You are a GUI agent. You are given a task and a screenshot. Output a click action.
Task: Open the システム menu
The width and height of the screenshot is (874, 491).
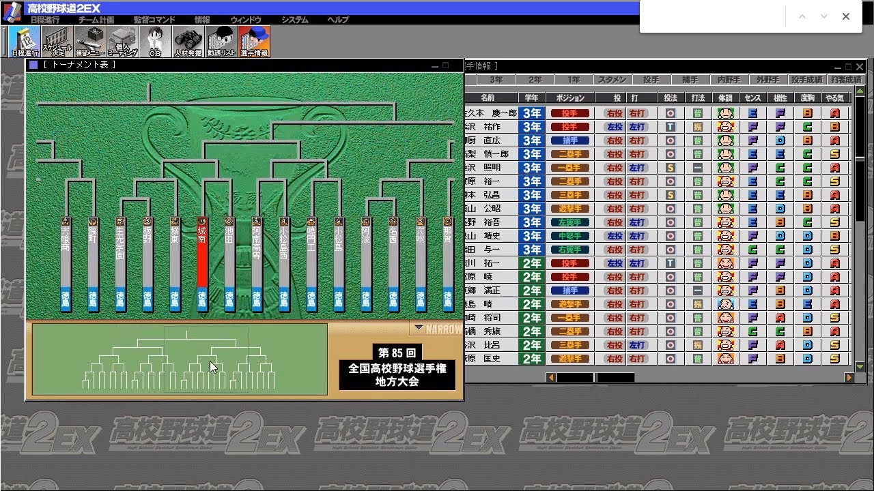295,20
